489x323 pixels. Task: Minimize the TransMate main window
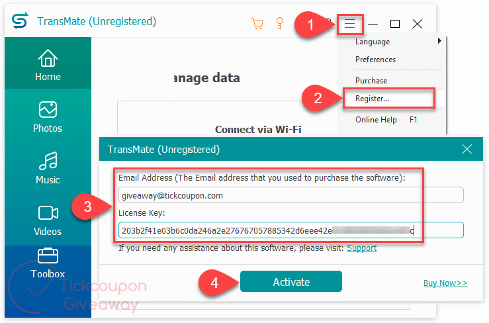pos(373,24)
